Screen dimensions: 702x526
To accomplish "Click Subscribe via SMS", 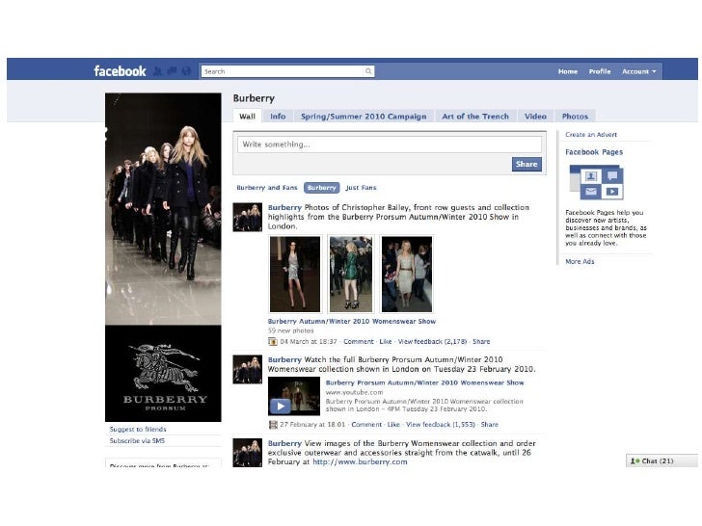I will pos(137,441).
